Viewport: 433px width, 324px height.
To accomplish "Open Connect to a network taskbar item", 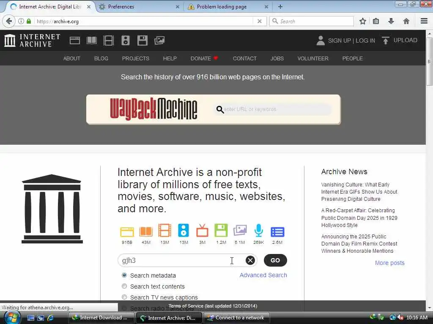I will point(236,318).
